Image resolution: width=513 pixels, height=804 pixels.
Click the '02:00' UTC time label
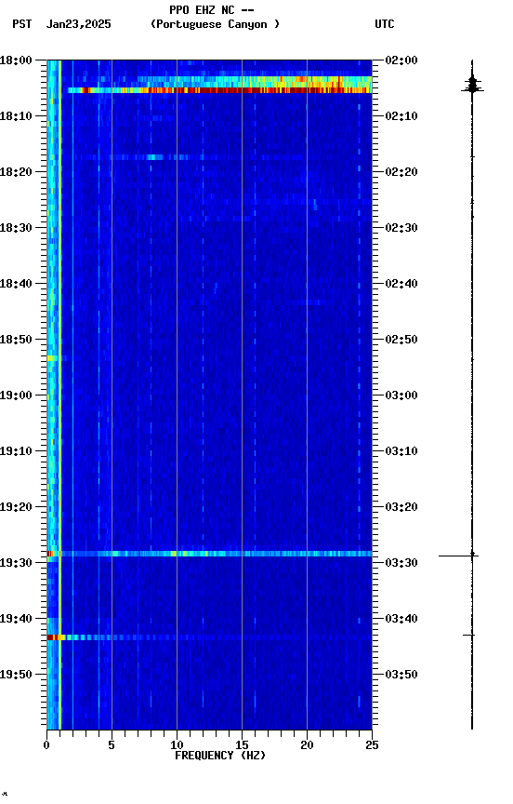[x=401, y=60]
